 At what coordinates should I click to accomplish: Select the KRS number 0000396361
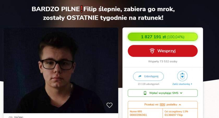(138, 115)
